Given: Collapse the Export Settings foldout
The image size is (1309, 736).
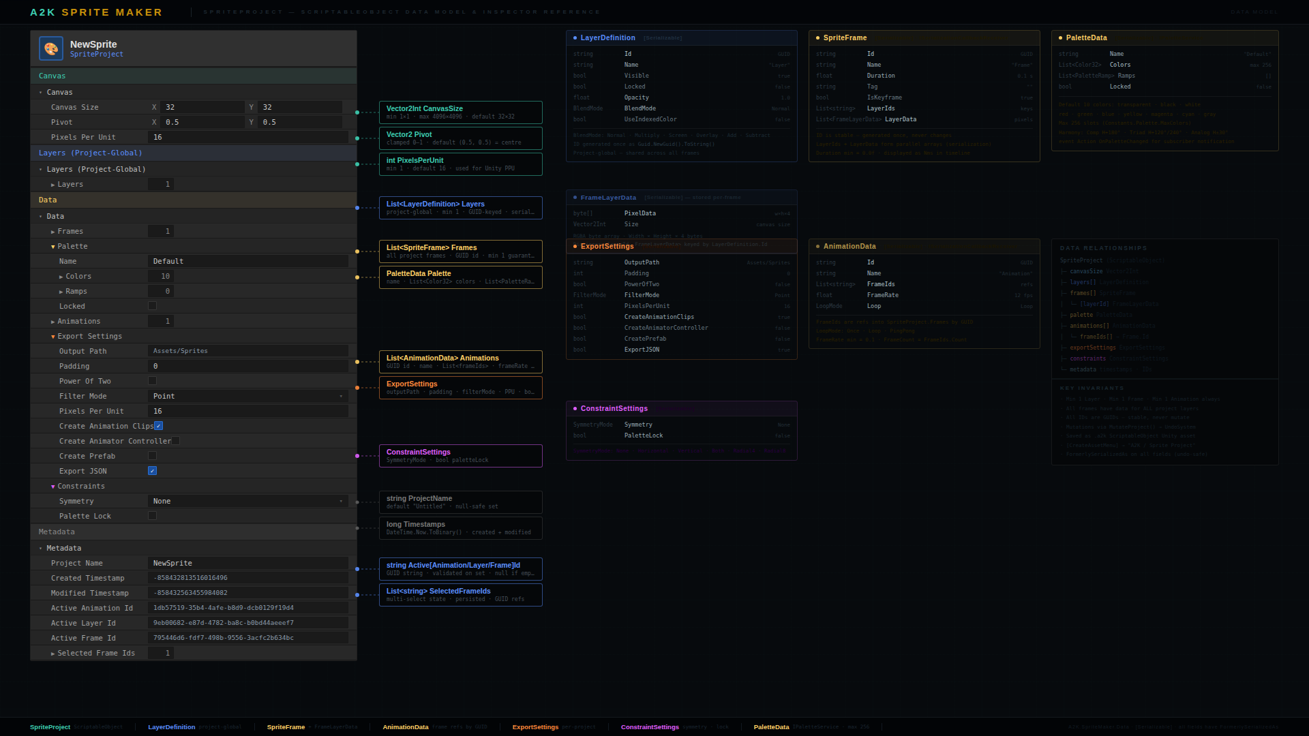Looking at the screenshot, I should click(53, 337).
